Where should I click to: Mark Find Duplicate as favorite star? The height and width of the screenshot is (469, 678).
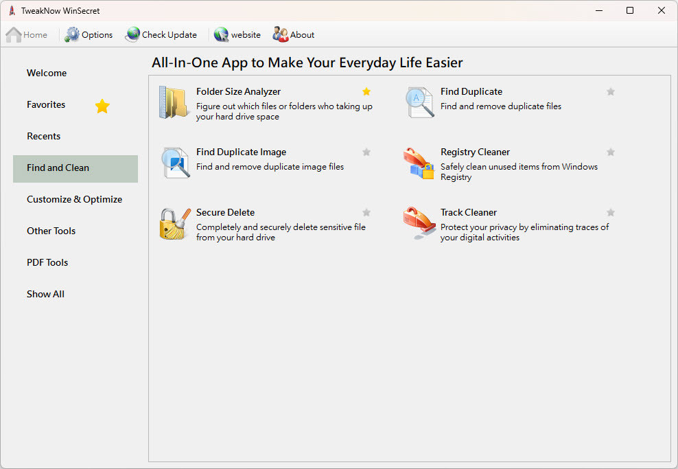[611, 91]
